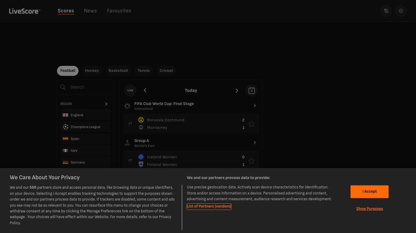
Task: Click the Women's Euro subtitle text
Action: coord(144,146)
